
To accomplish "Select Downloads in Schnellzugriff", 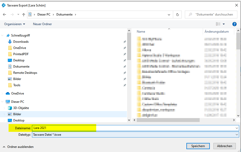I will 21,42.
